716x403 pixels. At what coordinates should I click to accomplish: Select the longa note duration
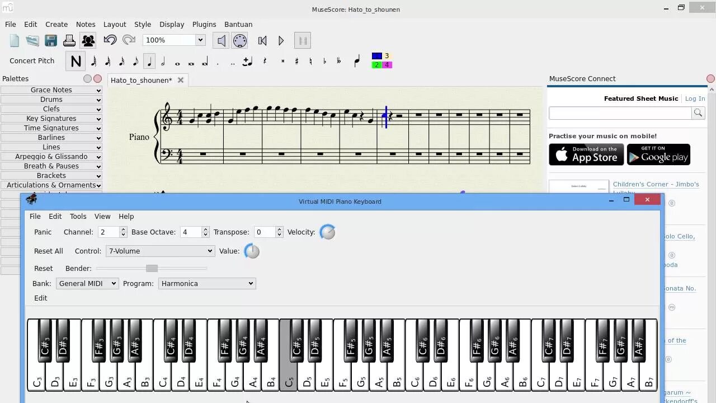[205, 62]
